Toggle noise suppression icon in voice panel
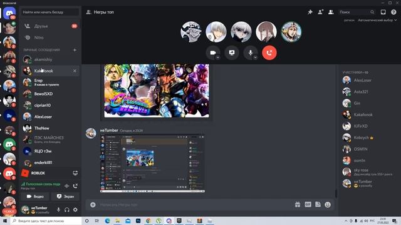 [67, 186]
